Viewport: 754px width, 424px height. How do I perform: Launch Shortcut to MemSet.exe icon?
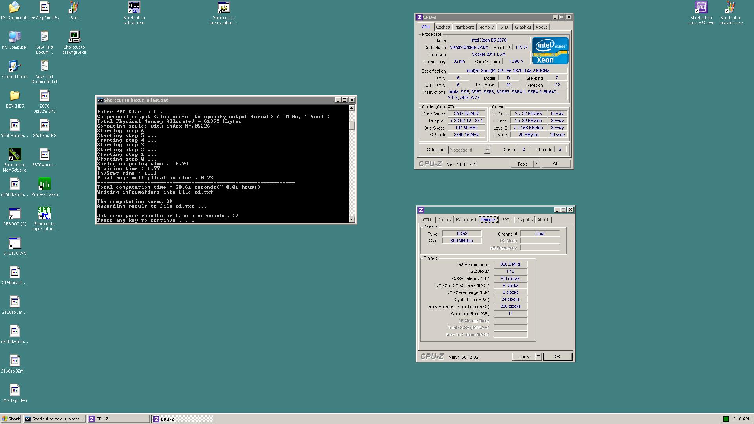click(x=15, y=160)
